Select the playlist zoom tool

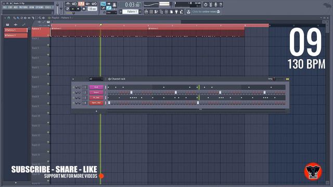point(40,18)
